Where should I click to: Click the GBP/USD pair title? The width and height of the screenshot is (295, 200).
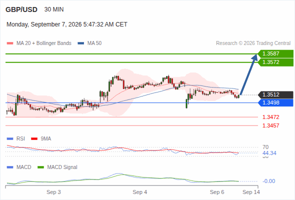pyautogui.click(x=21, y=9)
